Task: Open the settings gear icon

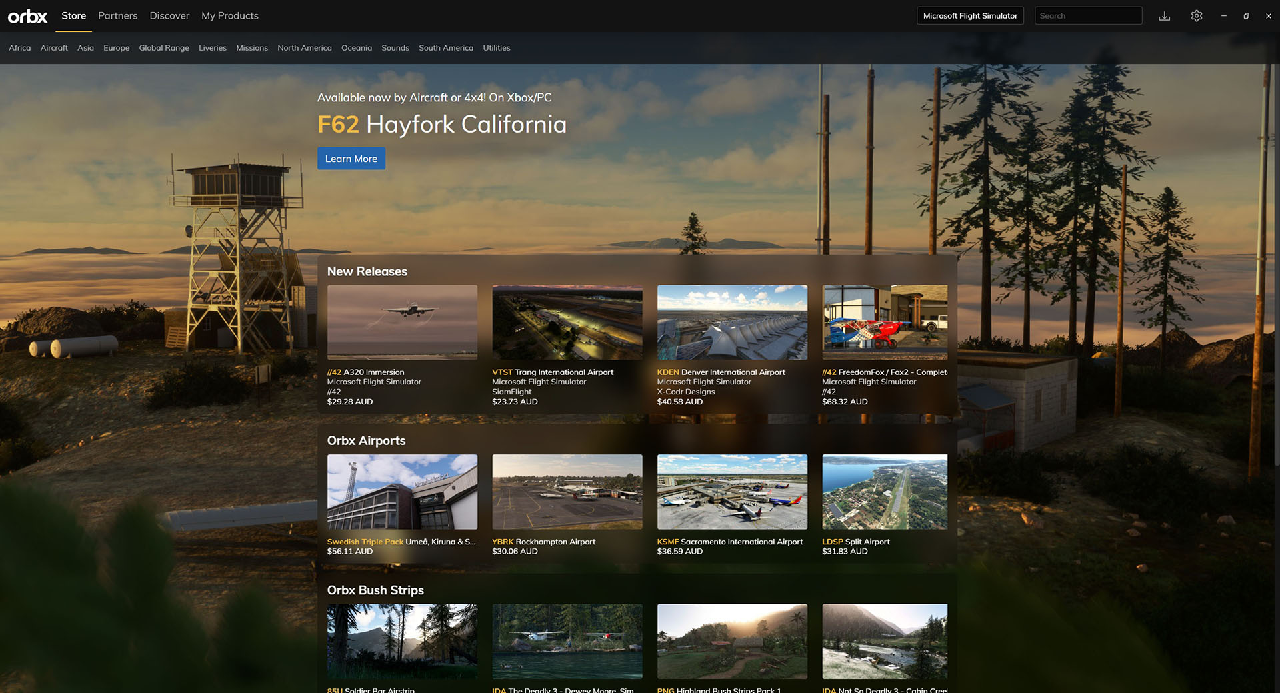Action: 1197,16
